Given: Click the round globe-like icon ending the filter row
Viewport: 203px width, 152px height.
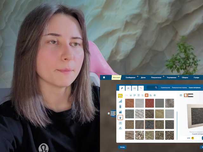Looking at the screenshot, I should coord(154,95).
